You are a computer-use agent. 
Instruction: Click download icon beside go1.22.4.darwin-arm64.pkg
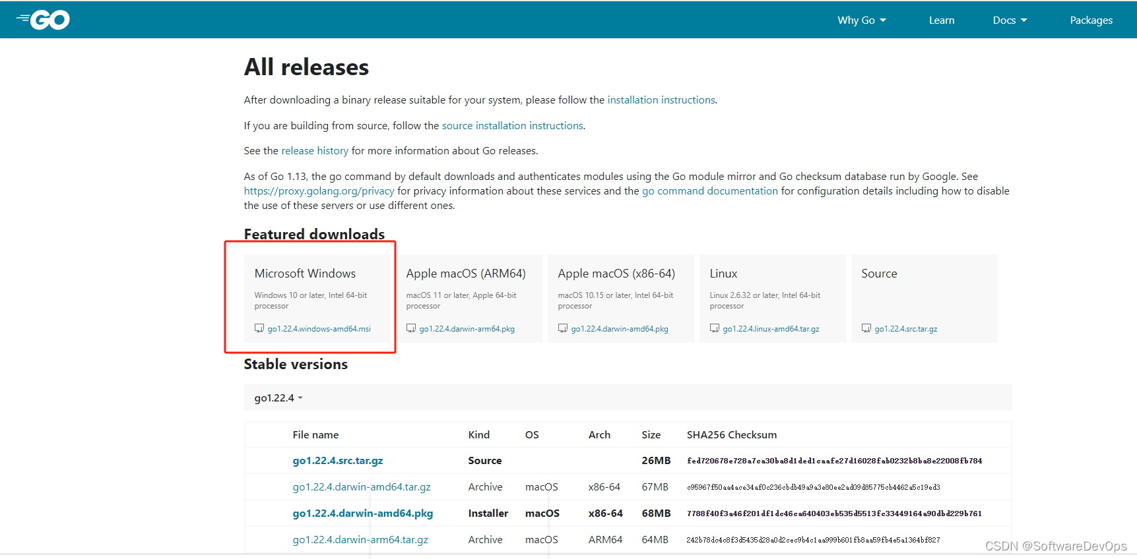point(411,328)
